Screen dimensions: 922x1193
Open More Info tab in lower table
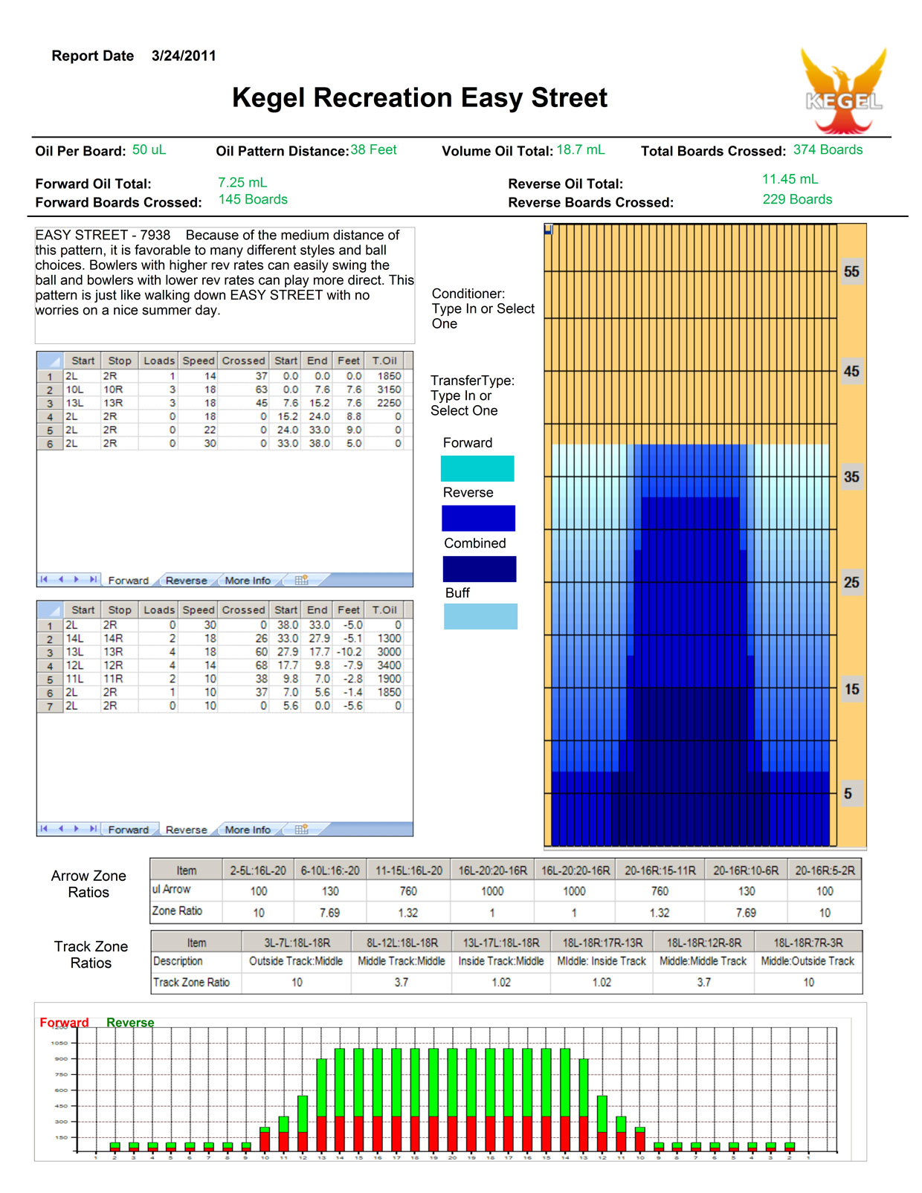pos(248,830)
